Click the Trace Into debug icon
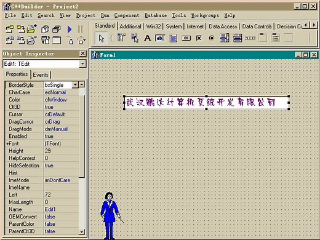The image size is (320, 240). [70, 40]
